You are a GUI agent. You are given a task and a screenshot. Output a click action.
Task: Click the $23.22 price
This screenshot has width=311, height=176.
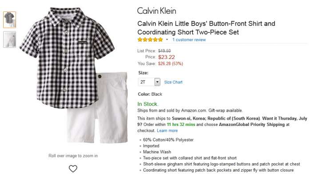167,57
